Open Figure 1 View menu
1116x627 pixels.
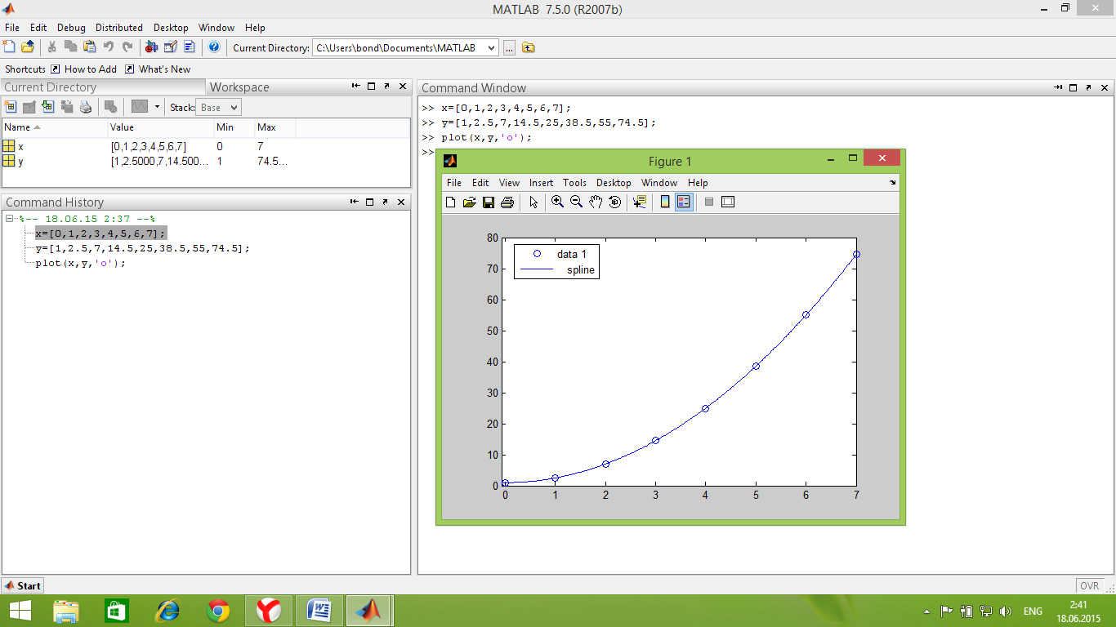[x=509, y=183]
